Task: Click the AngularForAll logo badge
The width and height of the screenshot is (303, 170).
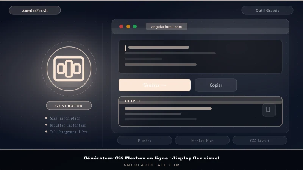Action: [x=35, y=11]
